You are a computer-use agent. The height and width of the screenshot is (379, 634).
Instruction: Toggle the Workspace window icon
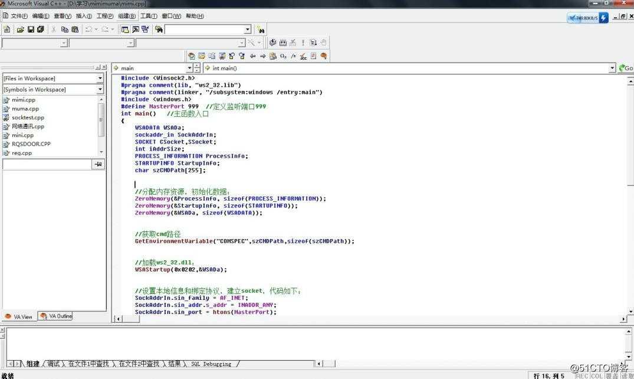click(x=125, y=29)
